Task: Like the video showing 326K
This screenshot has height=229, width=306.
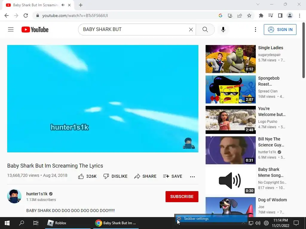Action: (87, 177)
